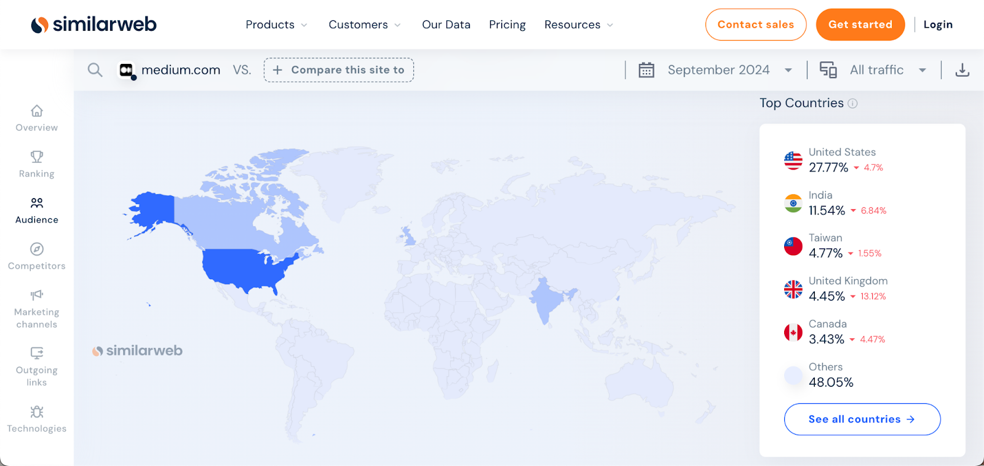Click the Top Countries info icon
Viewport: 984px width, 466px height.
[852, 103]
